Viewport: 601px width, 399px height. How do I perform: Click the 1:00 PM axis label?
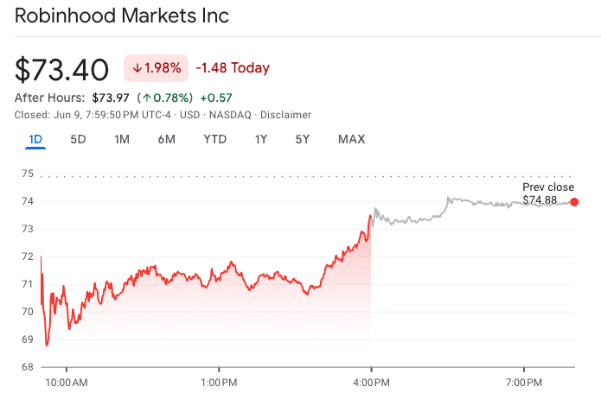[x=219, y=382]
